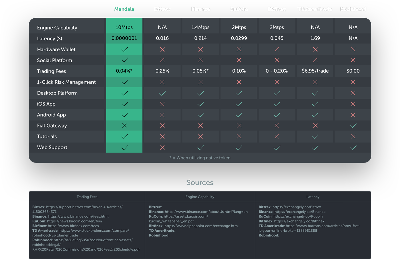Click Mandala's 1-Click Risk Management checkmark
Screen dimensions: 400x259
click(x=125, y=82)
